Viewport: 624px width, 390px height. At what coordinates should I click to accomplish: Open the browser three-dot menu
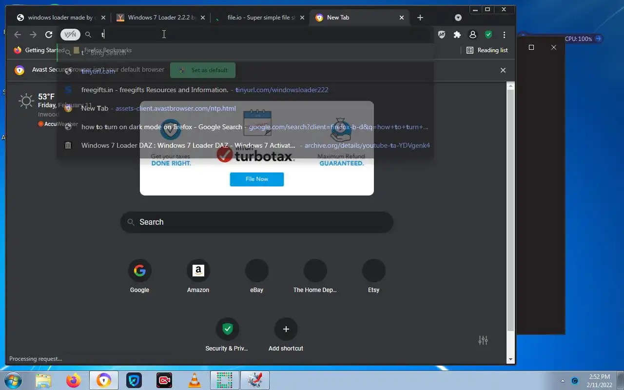coord(504,35)
